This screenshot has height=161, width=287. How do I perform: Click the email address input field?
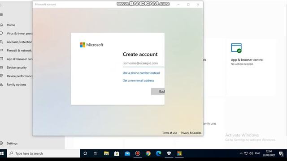pyautogui.click(x=143, y=63)
